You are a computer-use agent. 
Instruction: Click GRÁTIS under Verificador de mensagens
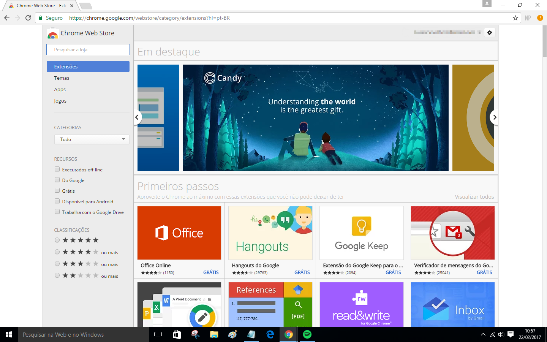pos(484,272)
